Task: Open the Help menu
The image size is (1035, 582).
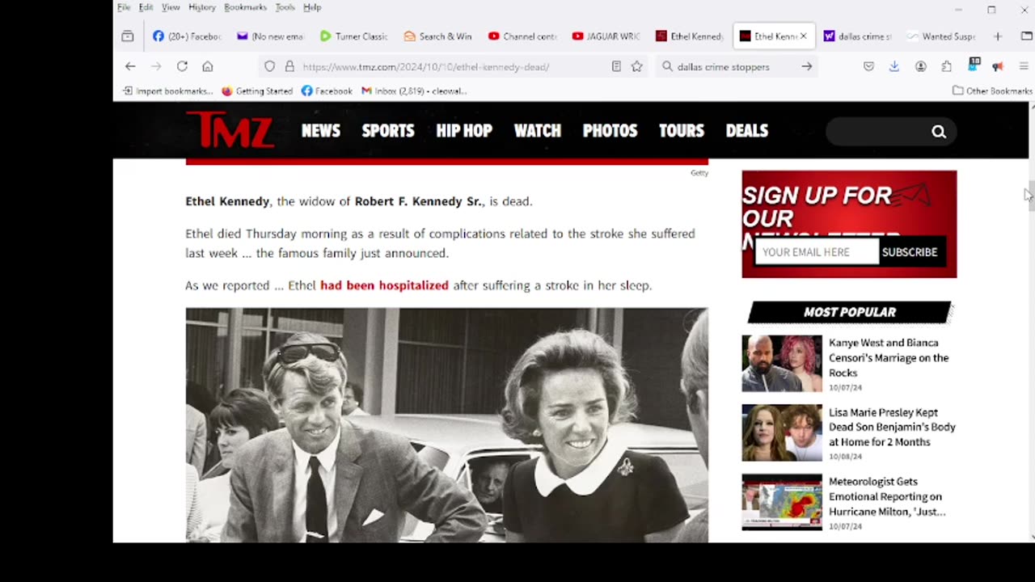Action: (x=312, y=7)
